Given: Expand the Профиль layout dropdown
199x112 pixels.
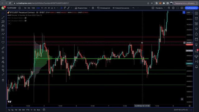Looking at the screenshot, I should (x=164, y=8).
